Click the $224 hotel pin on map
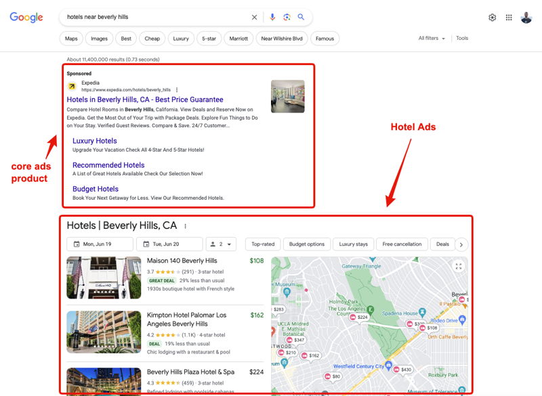The image size is (542, 396). [x=358, y=317]
